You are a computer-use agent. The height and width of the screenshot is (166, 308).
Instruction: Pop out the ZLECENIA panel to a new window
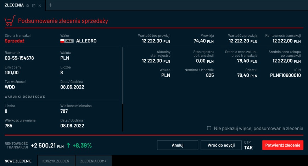(x=34, y=6)
